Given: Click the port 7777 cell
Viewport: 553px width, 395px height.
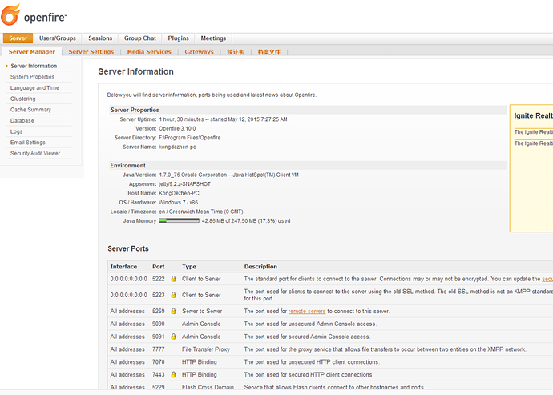Looking at the screenshot, I should click(x=159, y=349).
